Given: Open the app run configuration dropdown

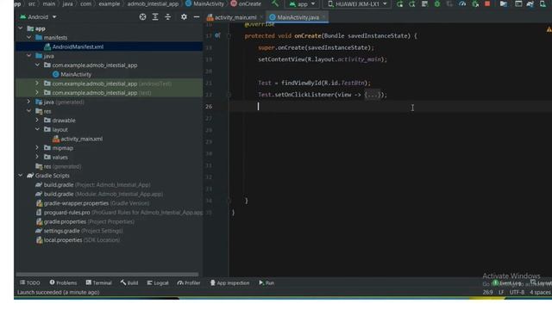Looking at the screenshot, I should (302, 4).
